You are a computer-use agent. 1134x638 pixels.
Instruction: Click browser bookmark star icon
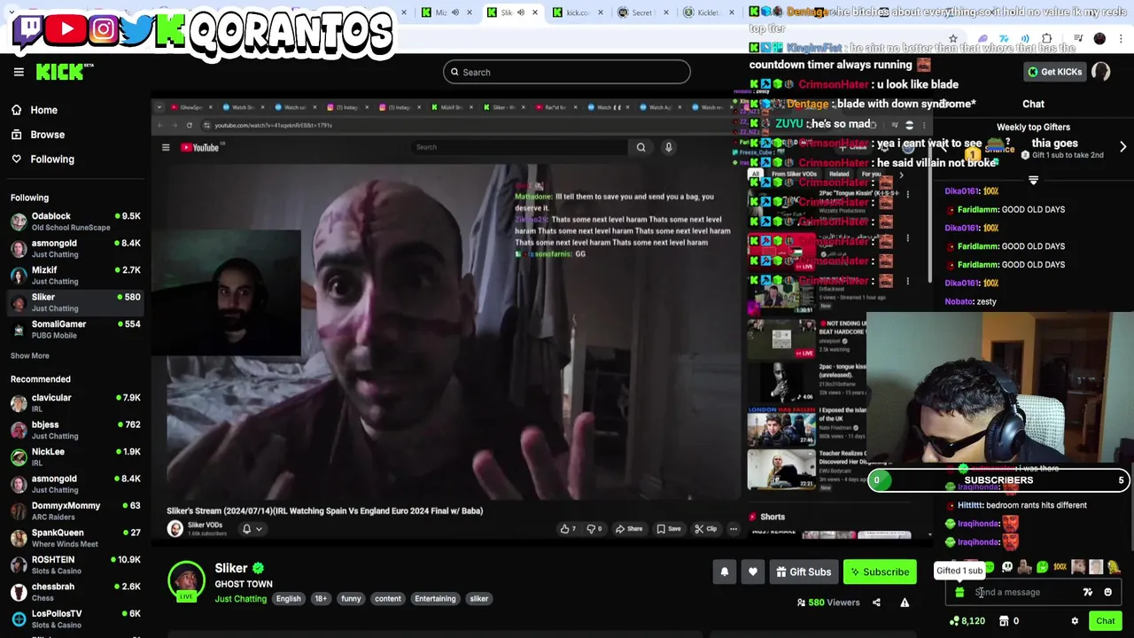pyautogui.click(x=953, y=39)
